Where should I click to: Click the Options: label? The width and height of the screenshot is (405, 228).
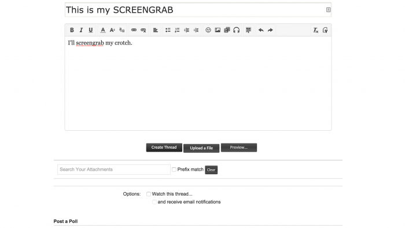pyautogui.click(x=132, y=194)
